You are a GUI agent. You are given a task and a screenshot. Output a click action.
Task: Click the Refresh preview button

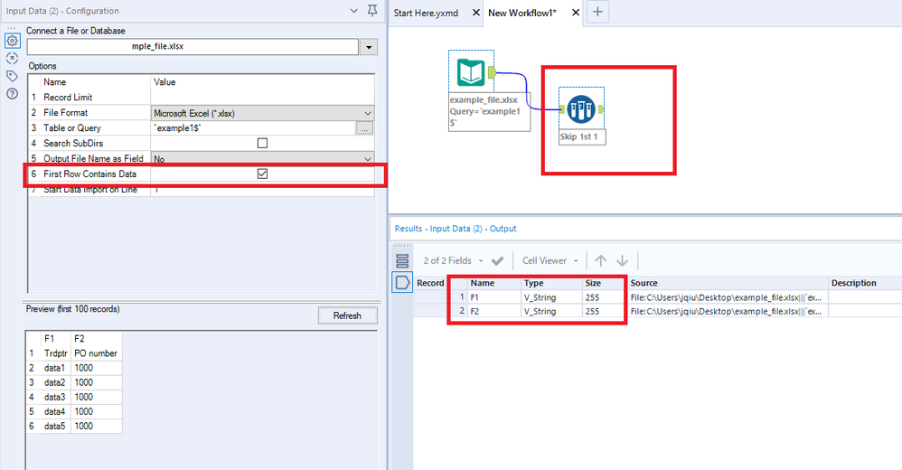click(x=347, y=315)
